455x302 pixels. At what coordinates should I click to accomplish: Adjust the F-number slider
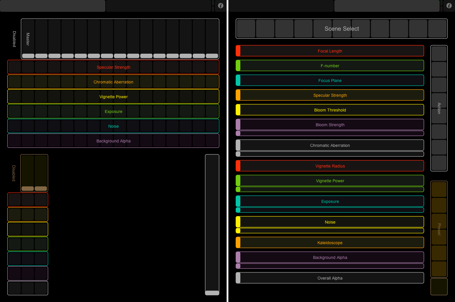[x=330, y=66]
